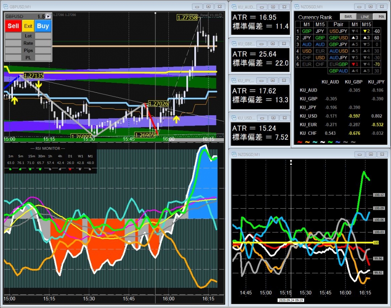
Task: Click the yellow up arrow near 16:00
Action: pyautogui.click(x=176, y=119)
